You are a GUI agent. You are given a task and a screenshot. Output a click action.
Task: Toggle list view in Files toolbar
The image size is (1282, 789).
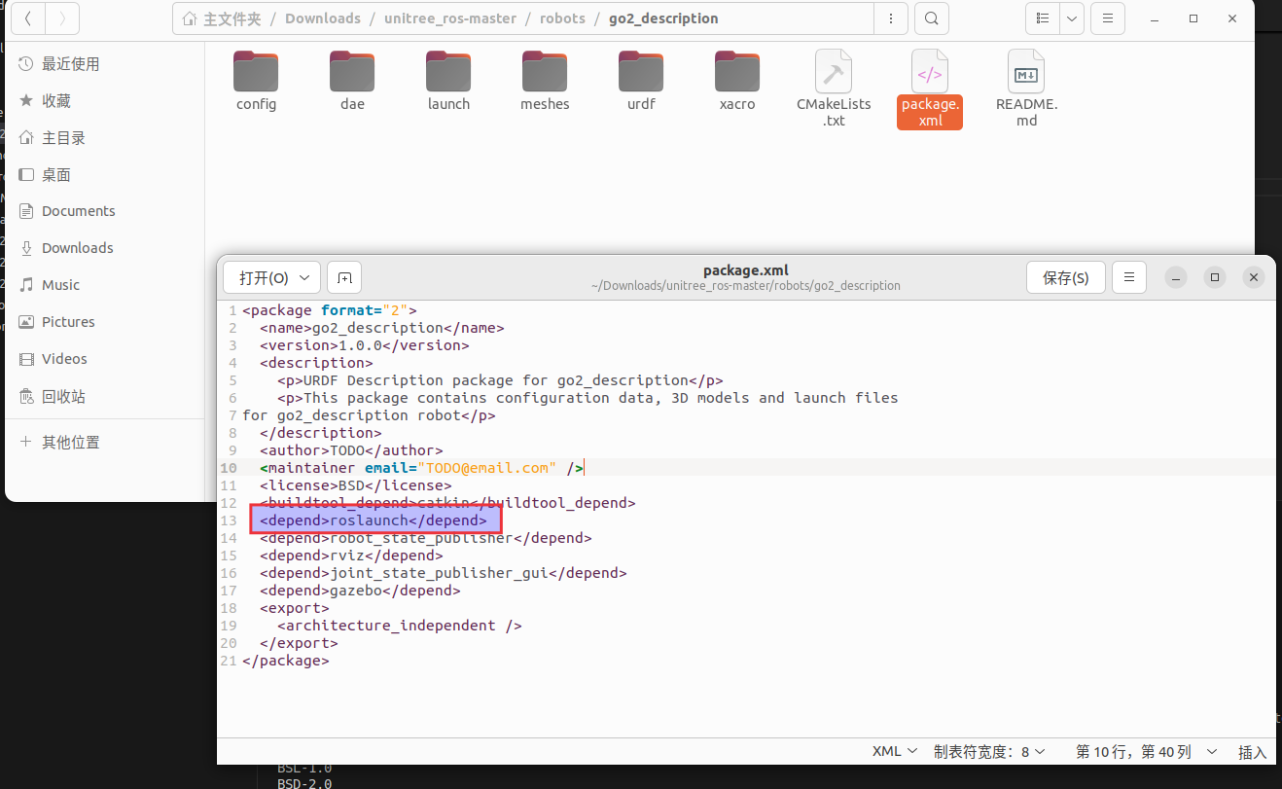(1043, 18)
